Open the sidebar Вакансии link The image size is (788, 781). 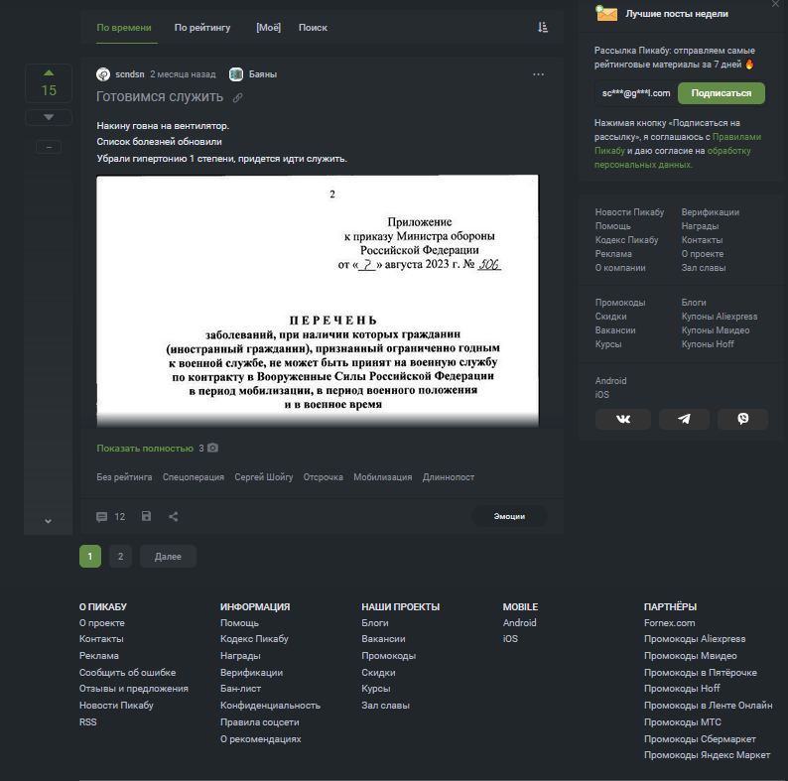pyautogui.click(x=615, y=330)
